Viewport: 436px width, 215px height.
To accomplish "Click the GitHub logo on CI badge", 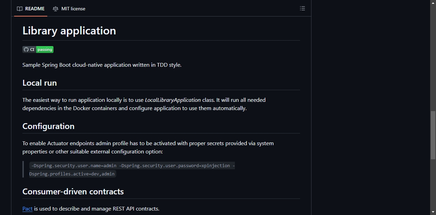I will (26, 50).
